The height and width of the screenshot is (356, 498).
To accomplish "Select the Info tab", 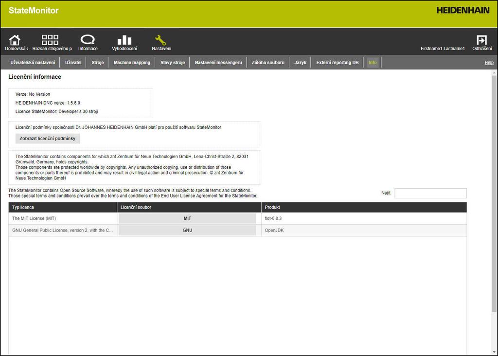I will pyautogui.click(x=373, y=63).
